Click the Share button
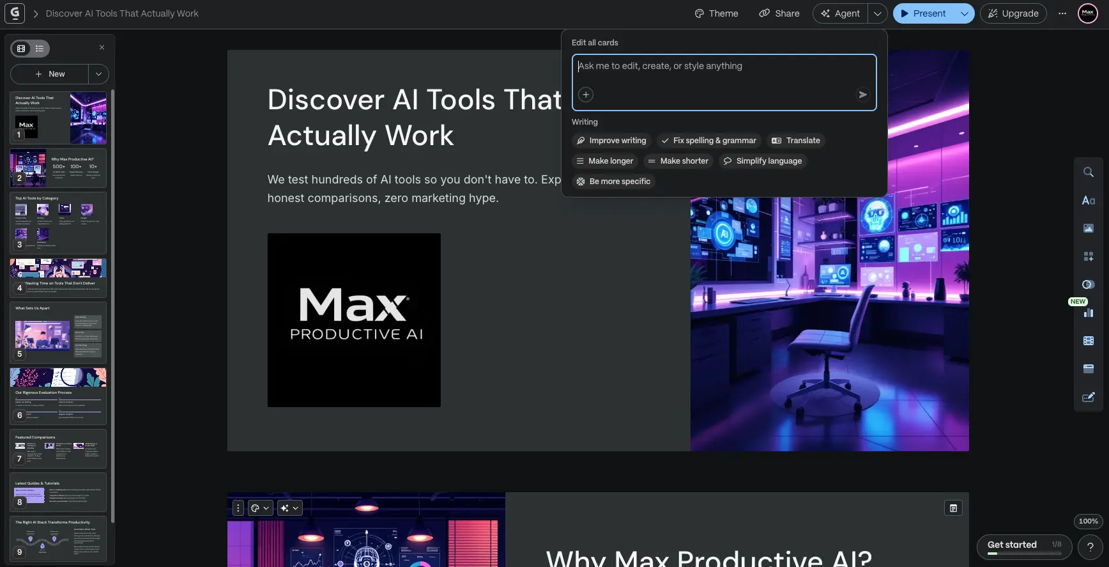Screen dimensions: 1109x567 (x=779, y=13)
